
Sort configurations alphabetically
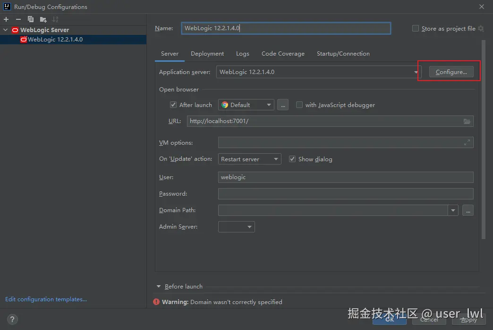[55, 19]
